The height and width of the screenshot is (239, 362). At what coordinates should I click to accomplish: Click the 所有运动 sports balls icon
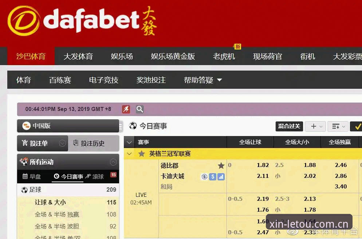click(x=24, y=162)
